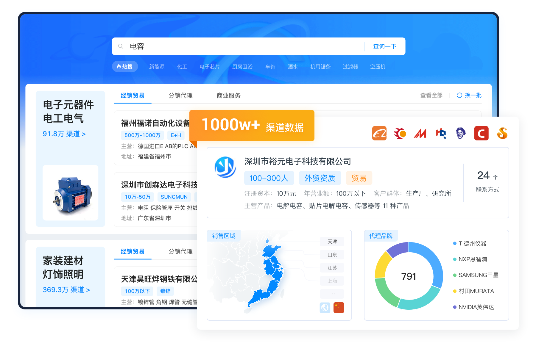Click the orange S platform icon
This screenshot has width=536, height=357.
[x=502, y=133]
